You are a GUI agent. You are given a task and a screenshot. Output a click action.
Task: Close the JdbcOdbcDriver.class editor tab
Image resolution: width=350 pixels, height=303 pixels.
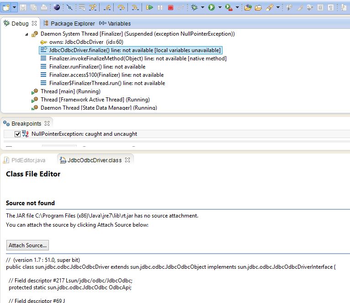[127, 160]
